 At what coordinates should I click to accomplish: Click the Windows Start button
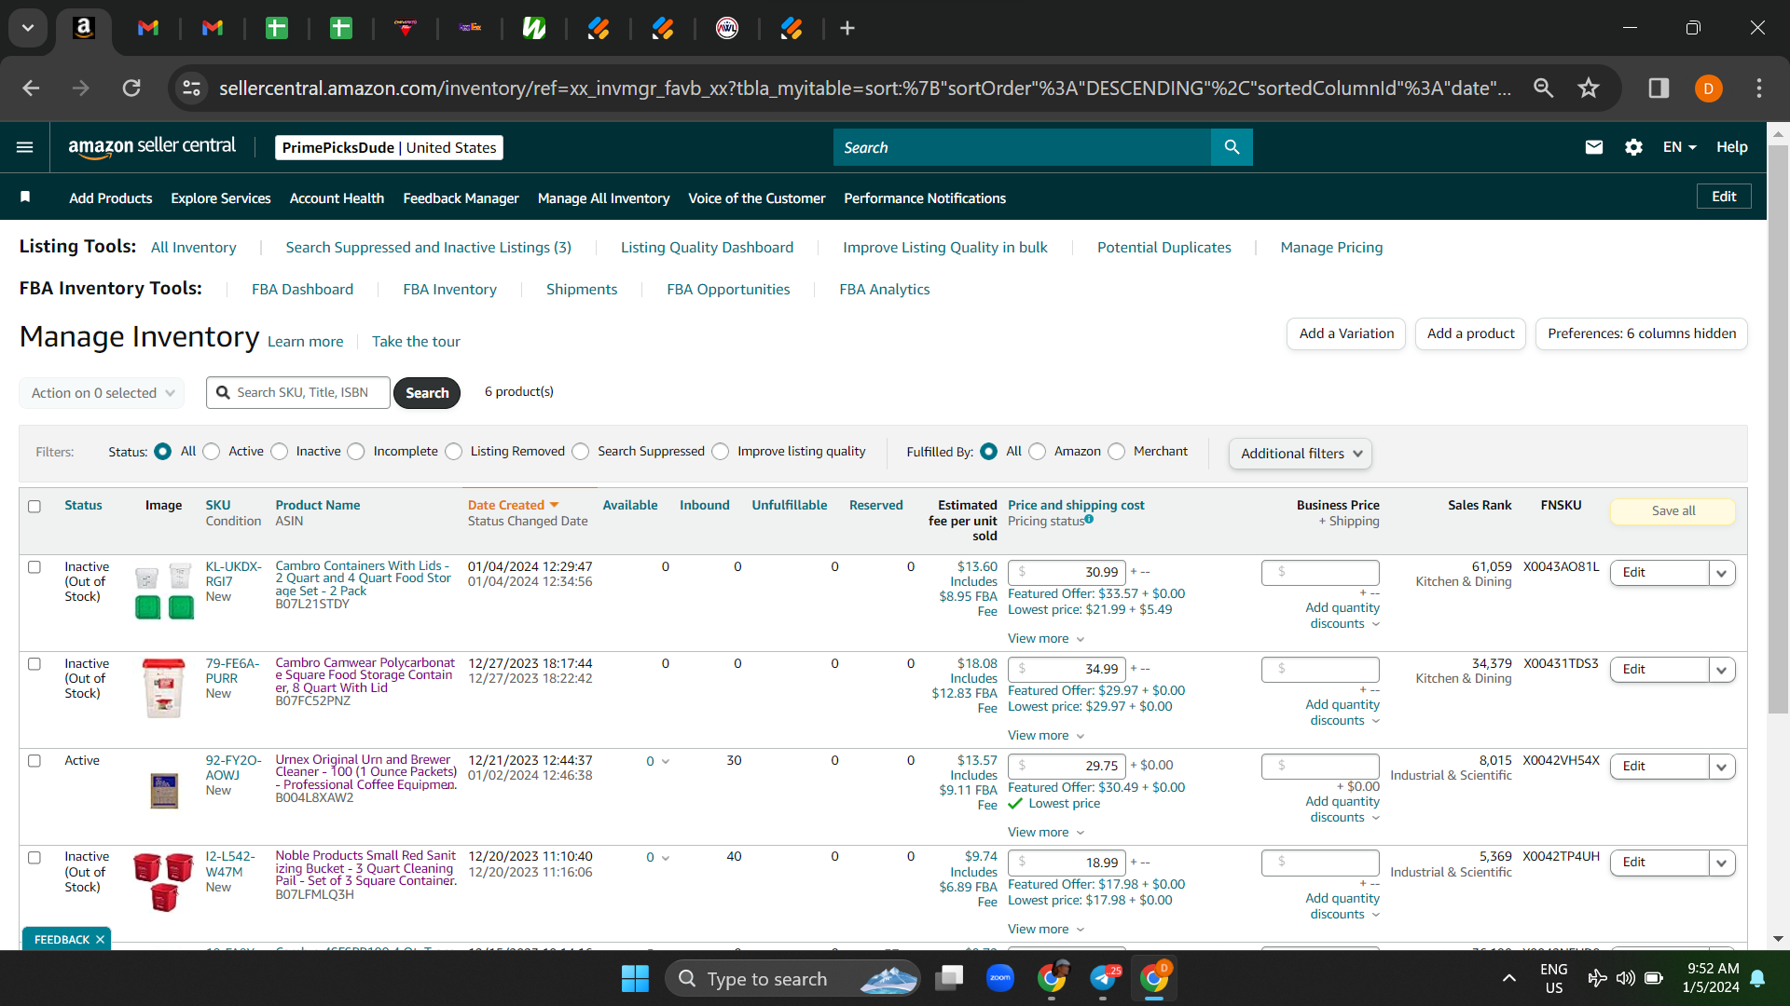coord(635,978)
